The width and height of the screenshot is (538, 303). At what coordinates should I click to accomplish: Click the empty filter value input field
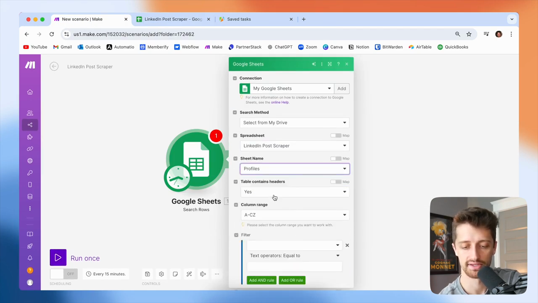[x=295, y=266]
